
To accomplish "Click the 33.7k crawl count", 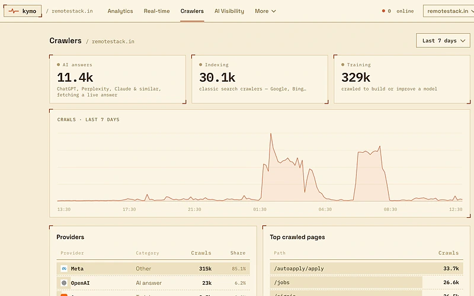I will click(451, 269).
